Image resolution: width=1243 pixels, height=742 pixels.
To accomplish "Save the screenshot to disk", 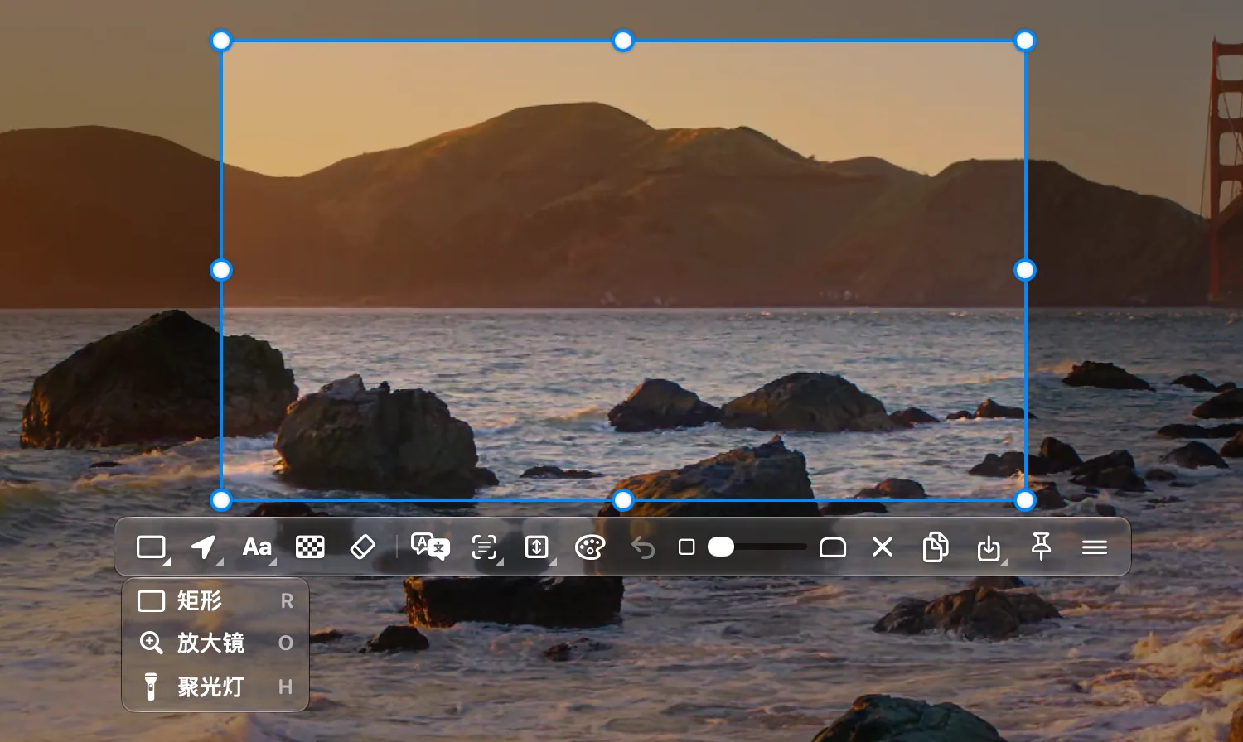I will tap(989, 547).
